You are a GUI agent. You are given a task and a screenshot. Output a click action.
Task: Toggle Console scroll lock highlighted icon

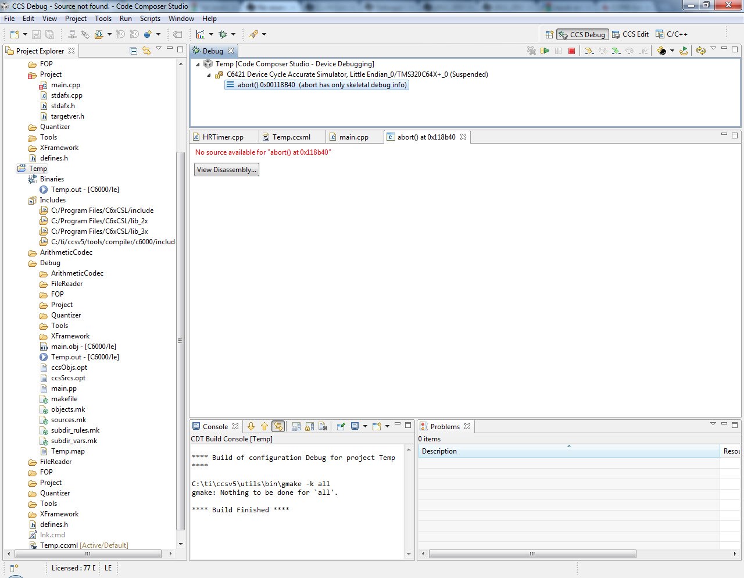278,426
